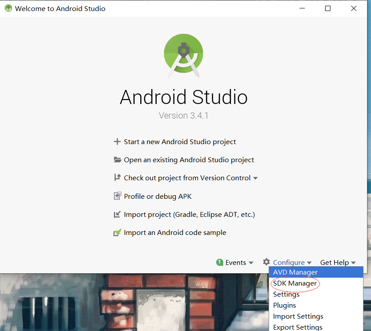The image size is (371, 331).
Task: Collapse the Configure dropdown menu
Action: pyautogui.click(x=292, y=262)
